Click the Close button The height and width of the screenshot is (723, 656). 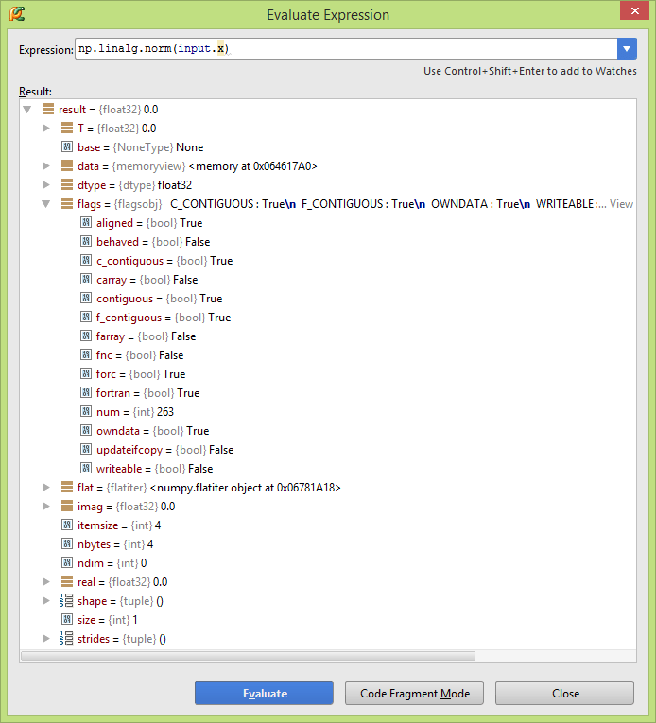point(564,693)
